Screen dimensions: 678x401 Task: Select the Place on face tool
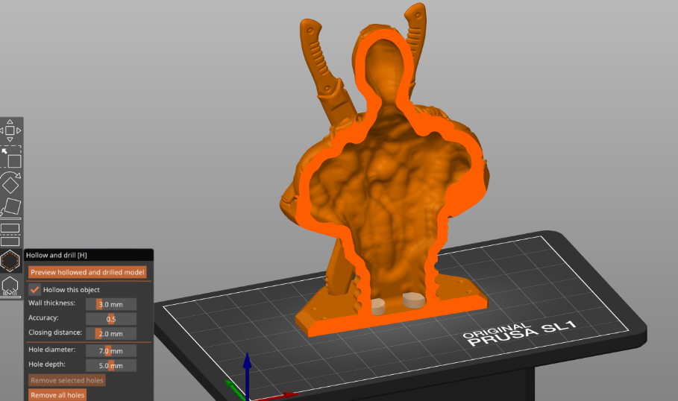coord(10,208)
